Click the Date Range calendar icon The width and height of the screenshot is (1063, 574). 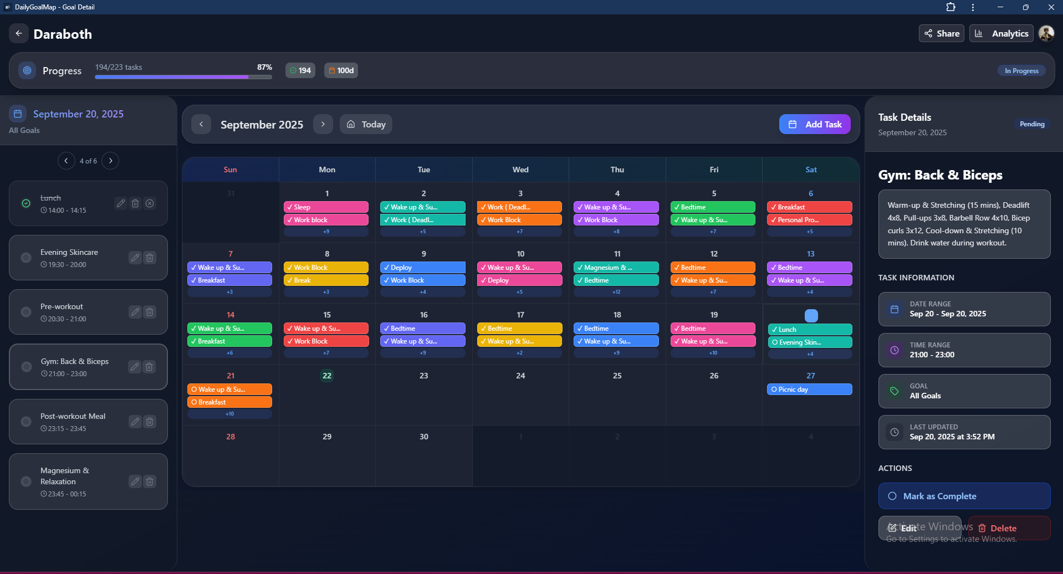point(895,309)
